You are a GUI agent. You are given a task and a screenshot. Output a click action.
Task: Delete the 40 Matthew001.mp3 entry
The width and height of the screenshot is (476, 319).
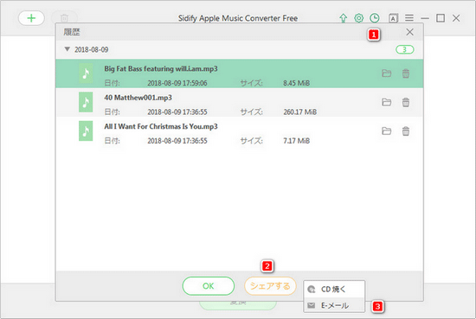tap(406, 102)
